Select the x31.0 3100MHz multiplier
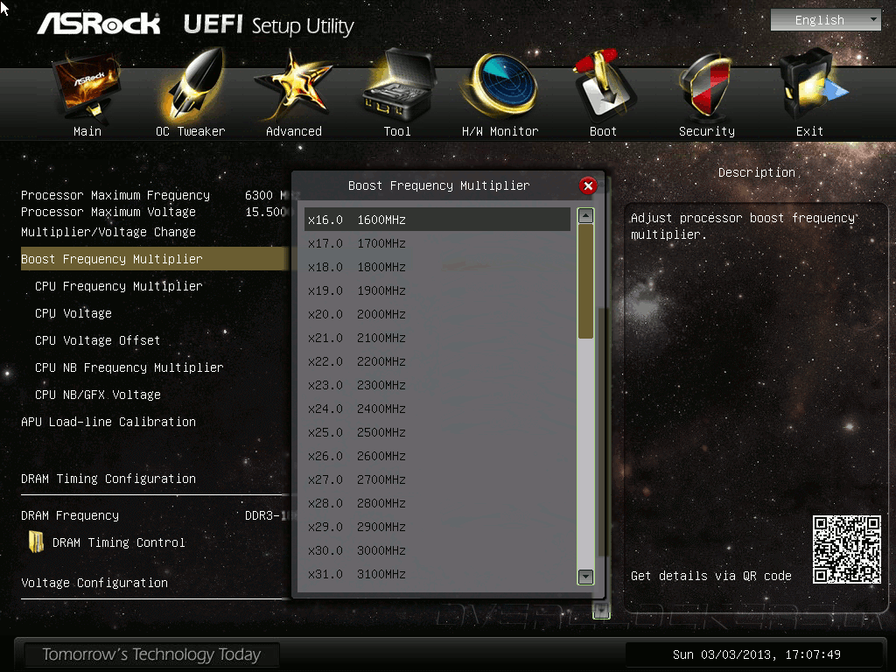Image resolution: width=896 pixels, height=672 pixels. point(437,574)
